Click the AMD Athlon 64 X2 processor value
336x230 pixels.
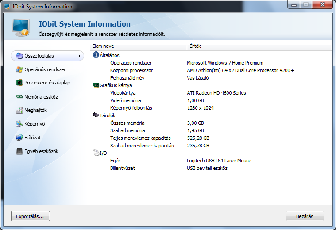click(x=240, y=70)
